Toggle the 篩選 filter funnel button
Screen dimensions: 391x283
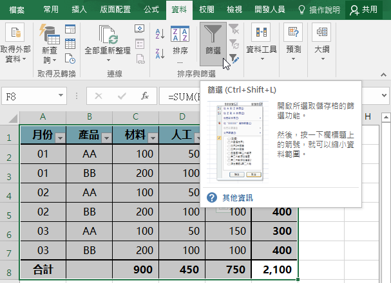(x=213, y=44)
